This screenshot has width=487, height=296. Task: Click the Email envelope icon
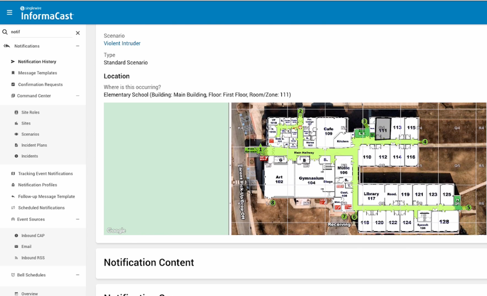[x=16, y=247]
